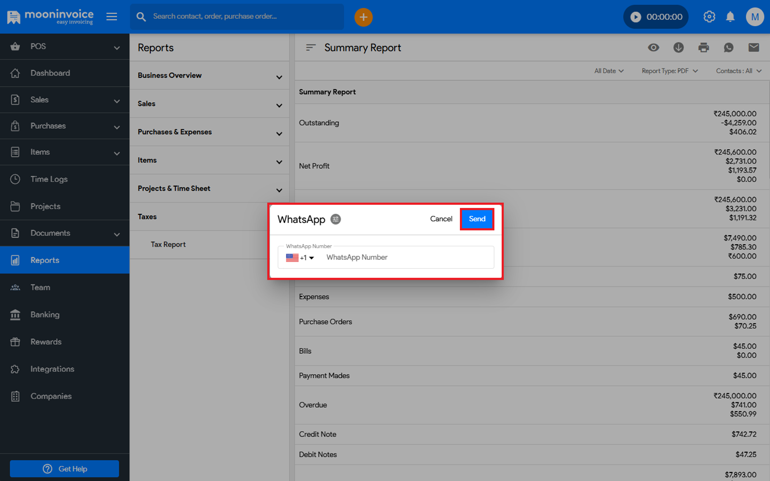Click the email report envelope icon
Image resolution: width=770 pixels, height=481 pixels.
[753, 48]
